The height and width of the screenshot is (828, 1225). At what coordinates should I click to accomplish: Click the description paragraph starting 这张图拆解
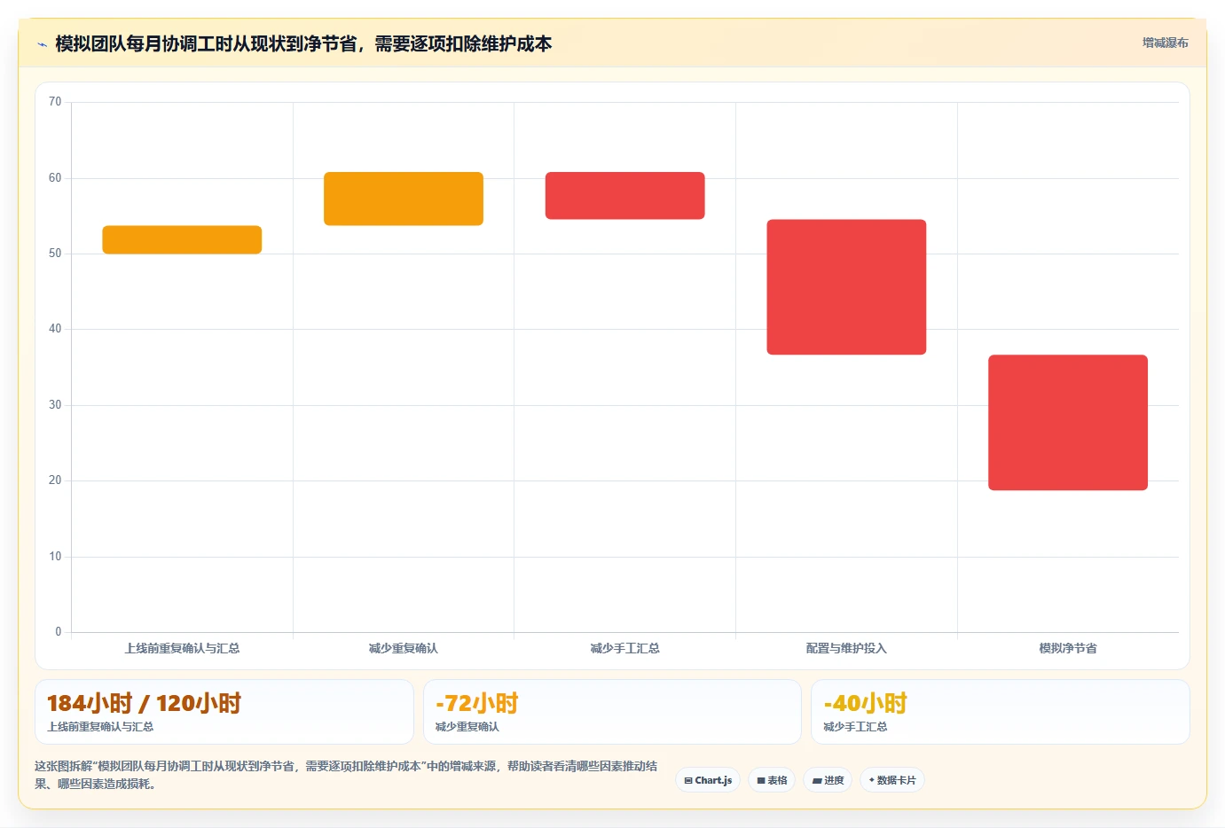(x=346, y=775)
